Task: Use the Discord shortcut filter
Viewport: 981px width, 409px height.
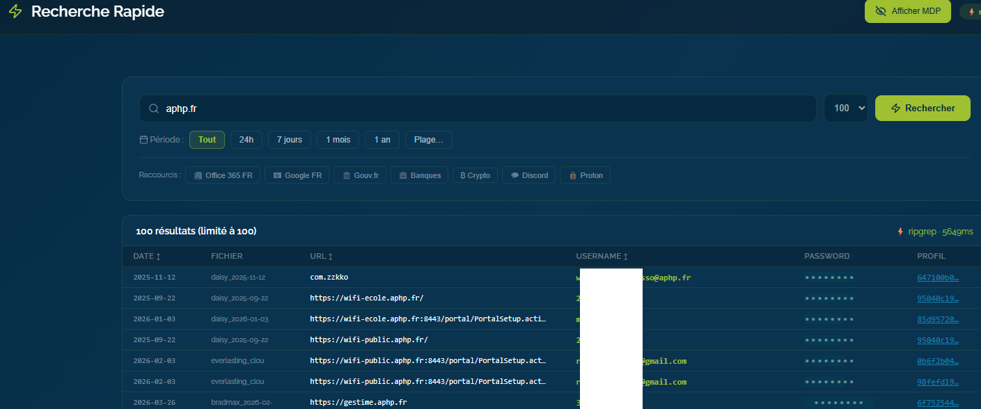Action: coord(529,175)
